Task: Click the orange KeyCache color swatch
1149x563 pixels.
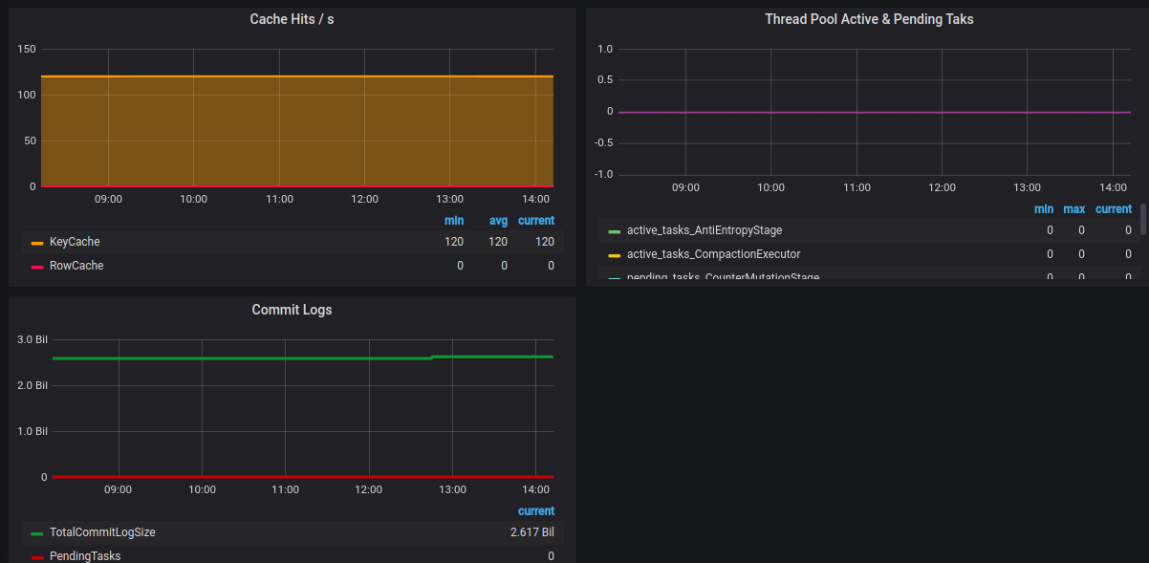Action: point(37,243)
